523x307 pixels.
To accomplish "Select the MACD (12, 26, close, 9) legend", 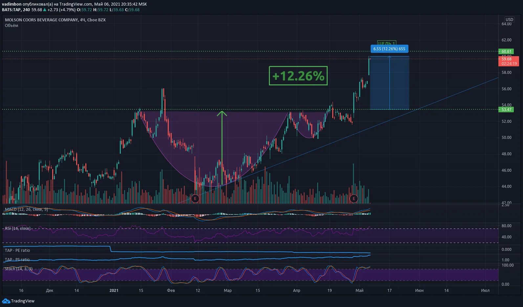I will click(x=26, y=209).
